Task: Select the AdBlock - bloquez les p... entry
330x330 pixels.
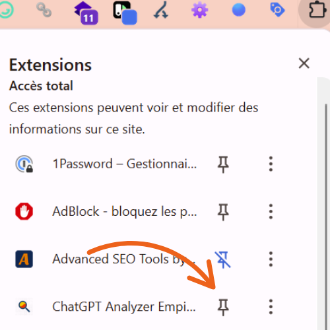Action: (x=106, y=212)
